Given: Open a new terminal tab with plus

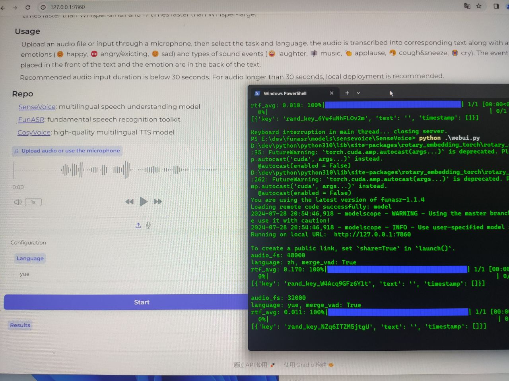Looking at the screenshot, I should (x=347, y=93).
